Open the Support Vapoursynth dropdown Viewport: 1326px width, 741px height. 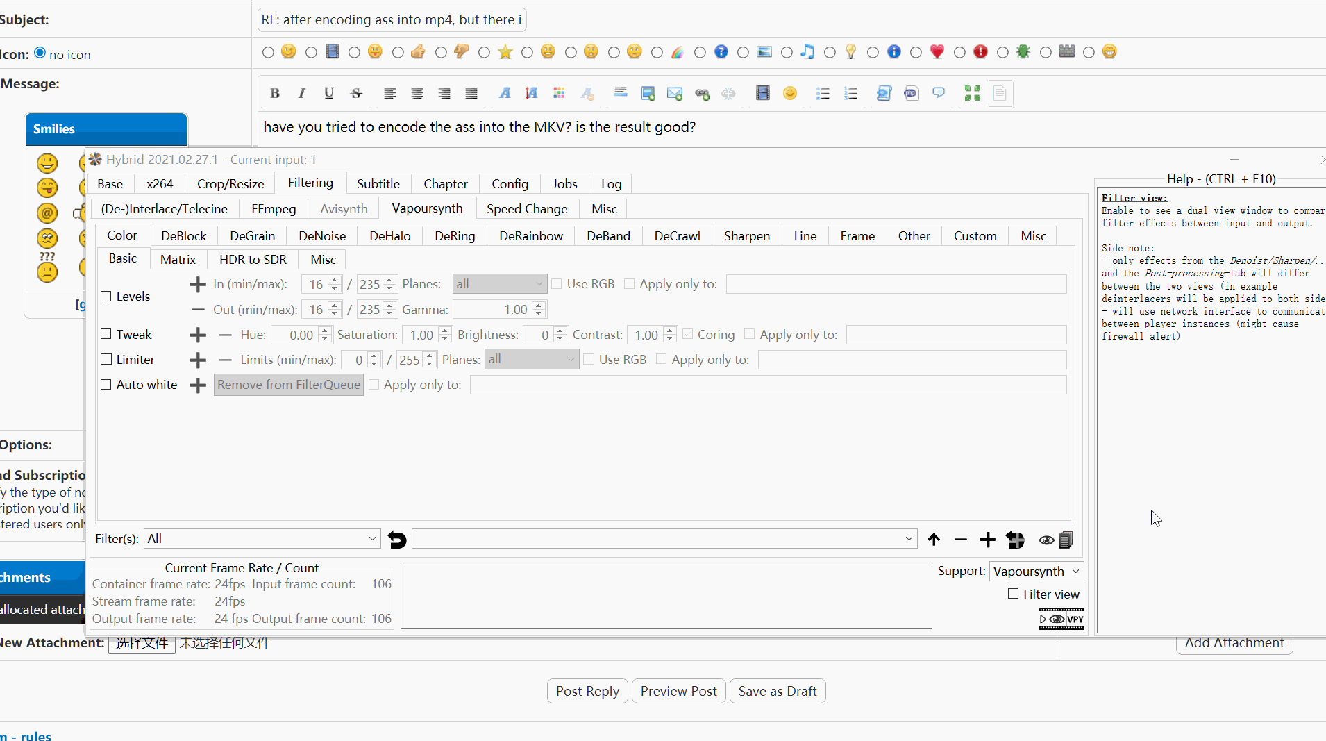1037,572
